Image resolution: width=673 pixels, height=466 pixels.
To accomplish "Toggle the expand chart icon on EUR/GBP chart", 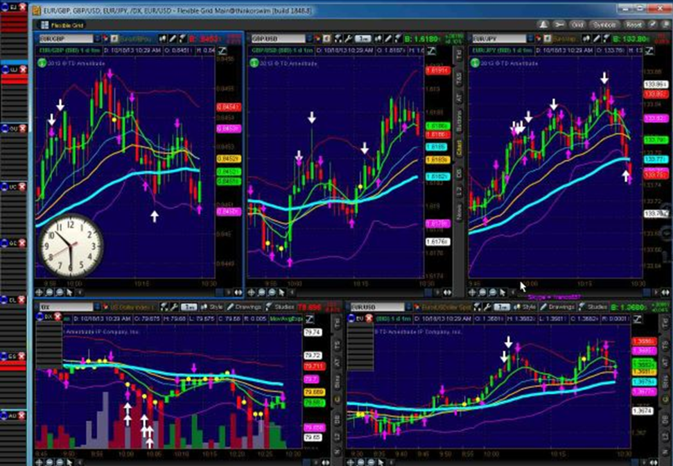I will point(222,50).
